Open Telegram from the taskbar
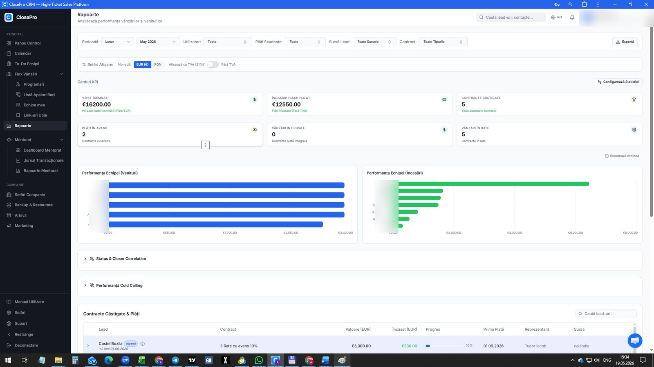The width and height of the screenshot is (654, 367). click(x=175, y=360)
